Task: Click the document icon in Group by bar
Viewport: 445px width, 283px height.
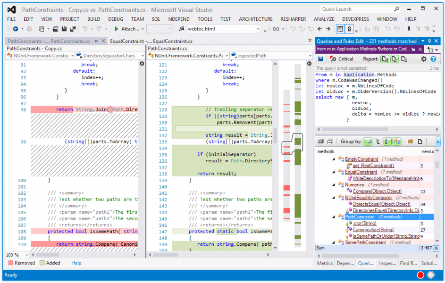Action: coord(420,141)
